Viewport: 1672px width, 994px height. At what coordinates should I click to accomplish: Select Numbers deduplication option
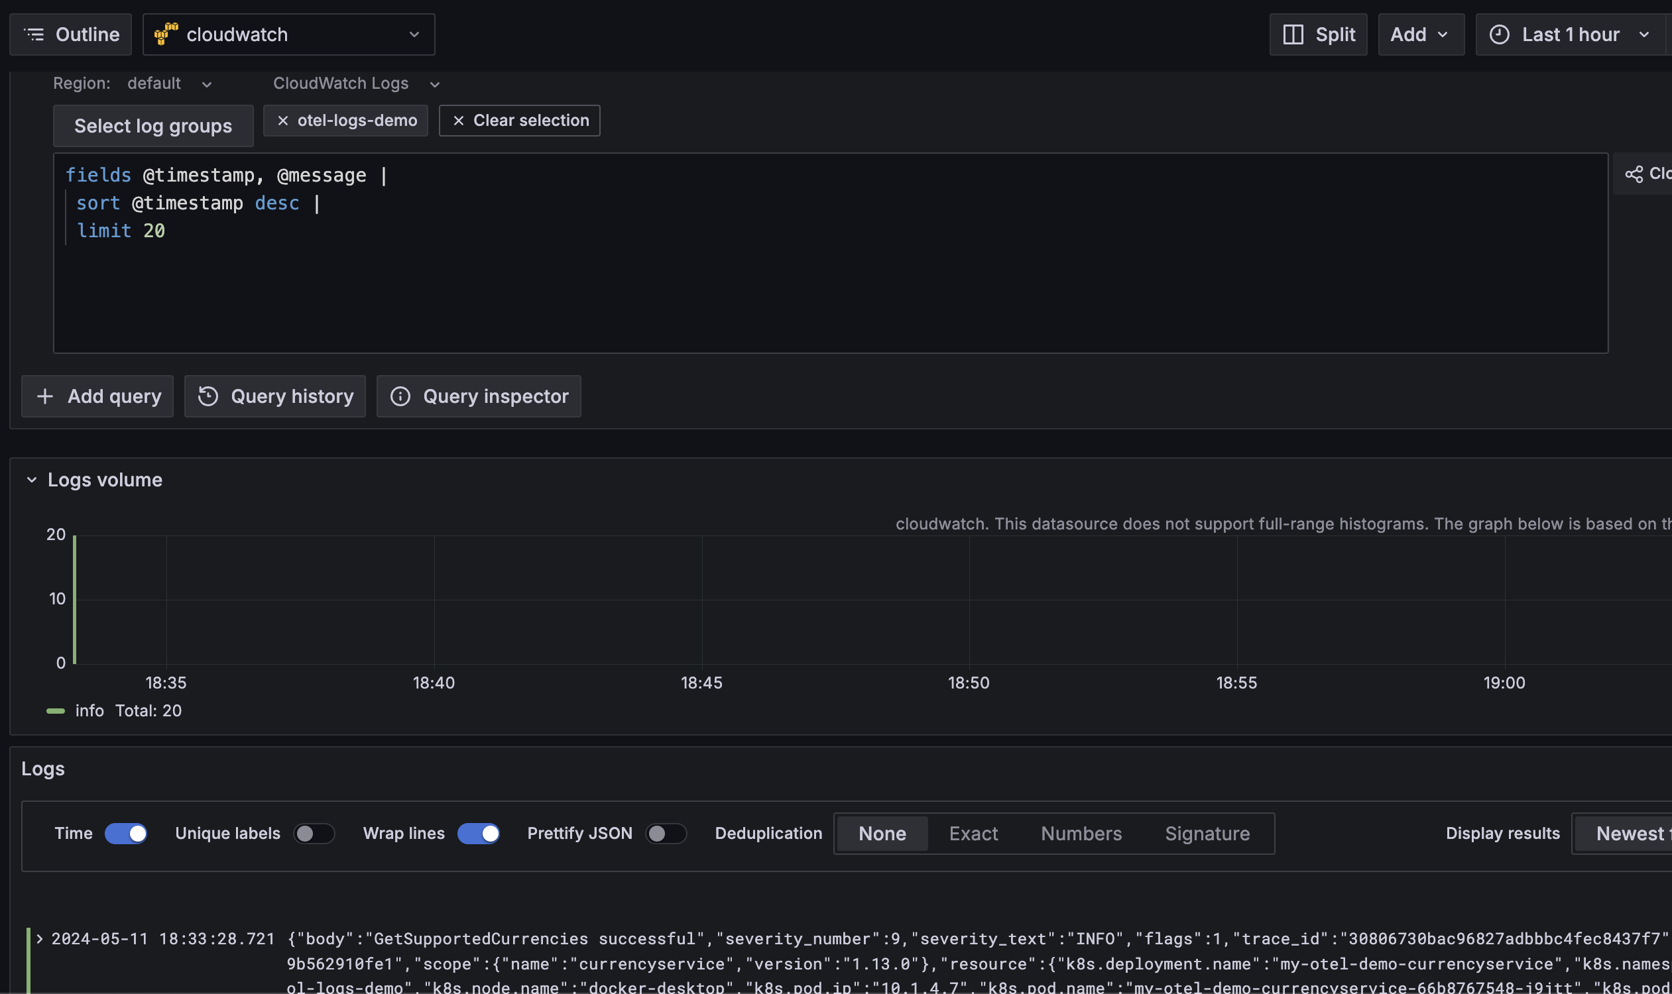(1081, 834)
